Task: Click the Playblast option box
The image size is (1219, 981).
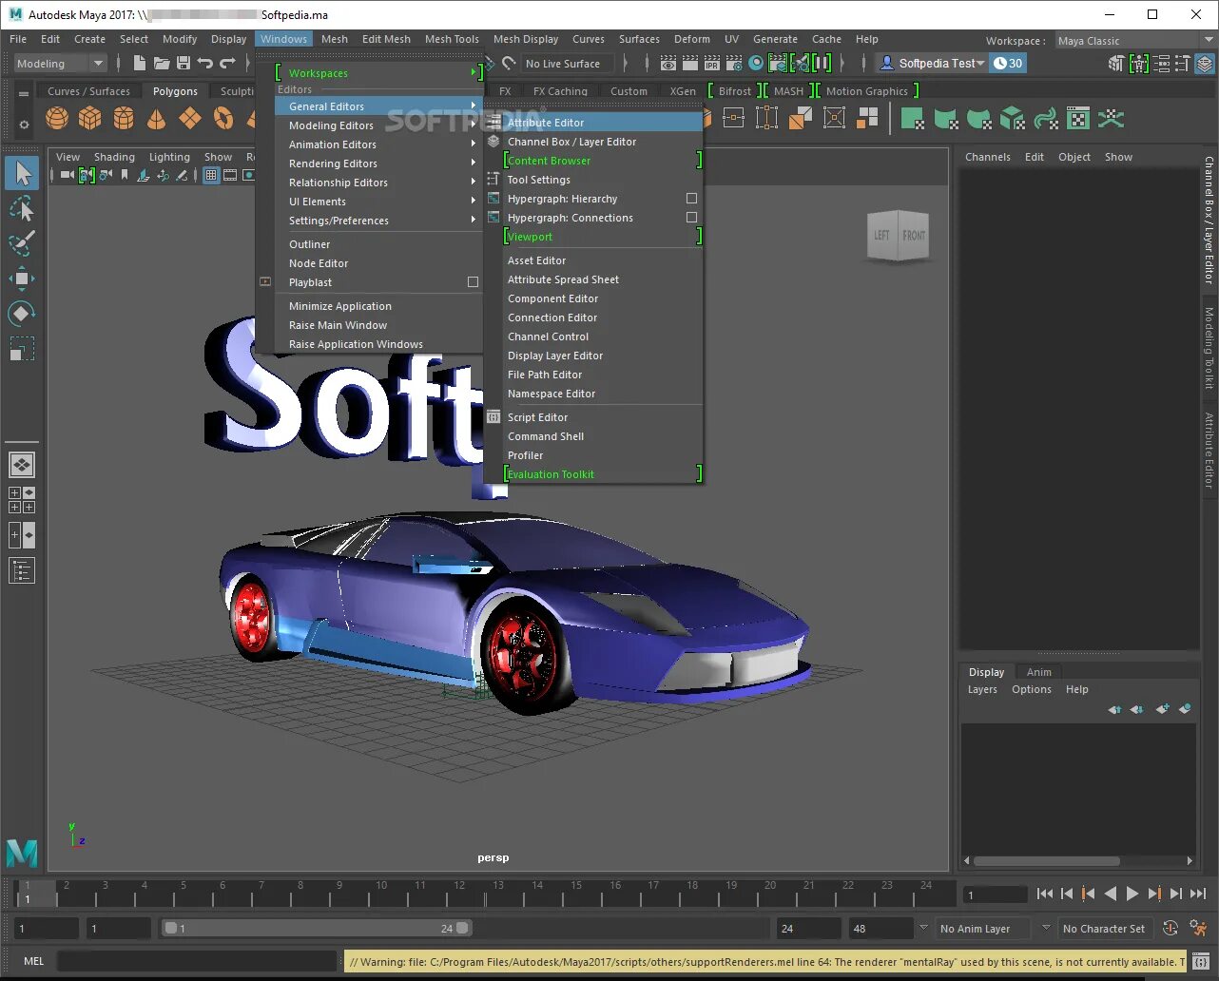Action: 473,282
